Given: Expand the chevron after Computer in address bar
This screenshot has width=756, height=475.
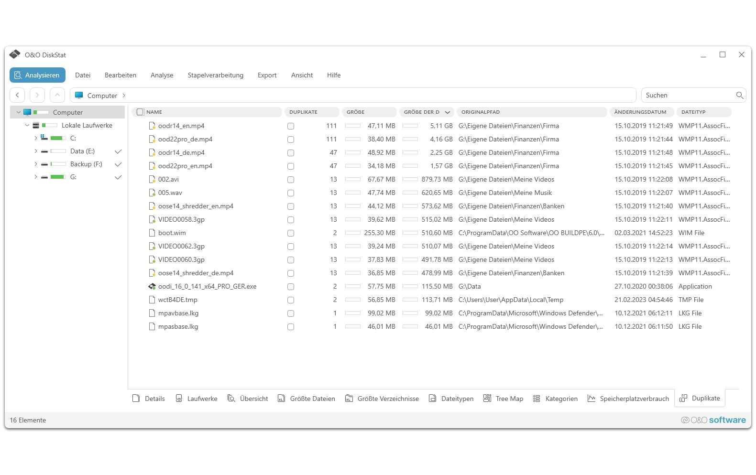Looking at the screenshot, I should 124,95.
